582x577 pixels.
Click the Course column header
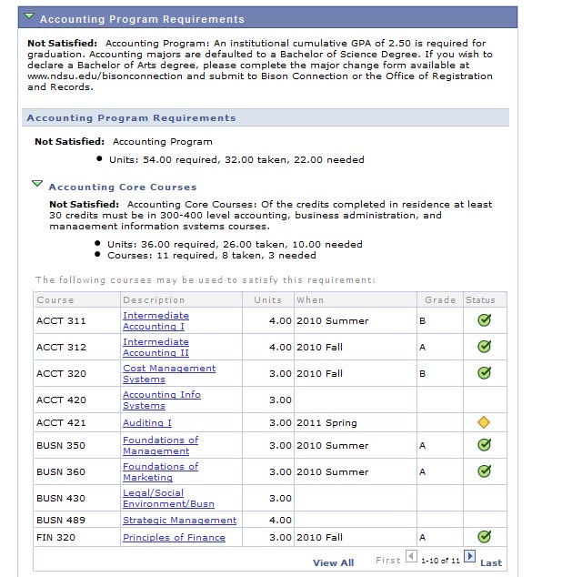pyautogui.click(x=55, y=299)
